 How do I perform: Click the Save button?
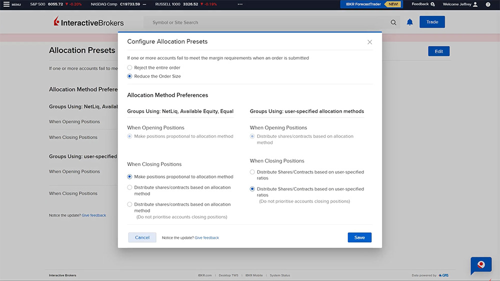click(359, 237)
